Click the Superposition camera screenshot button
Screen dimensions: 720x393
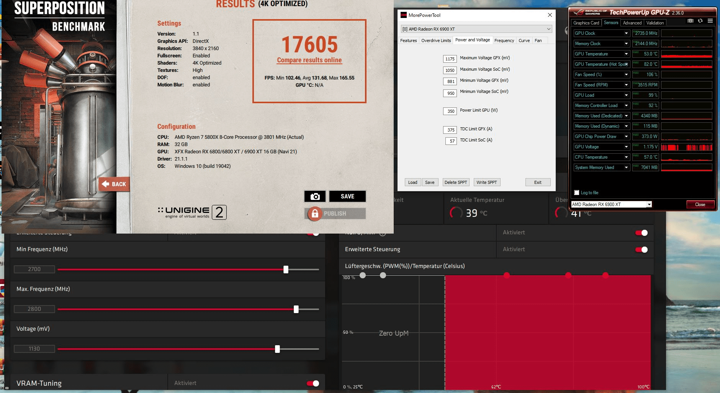click(315, 196)
